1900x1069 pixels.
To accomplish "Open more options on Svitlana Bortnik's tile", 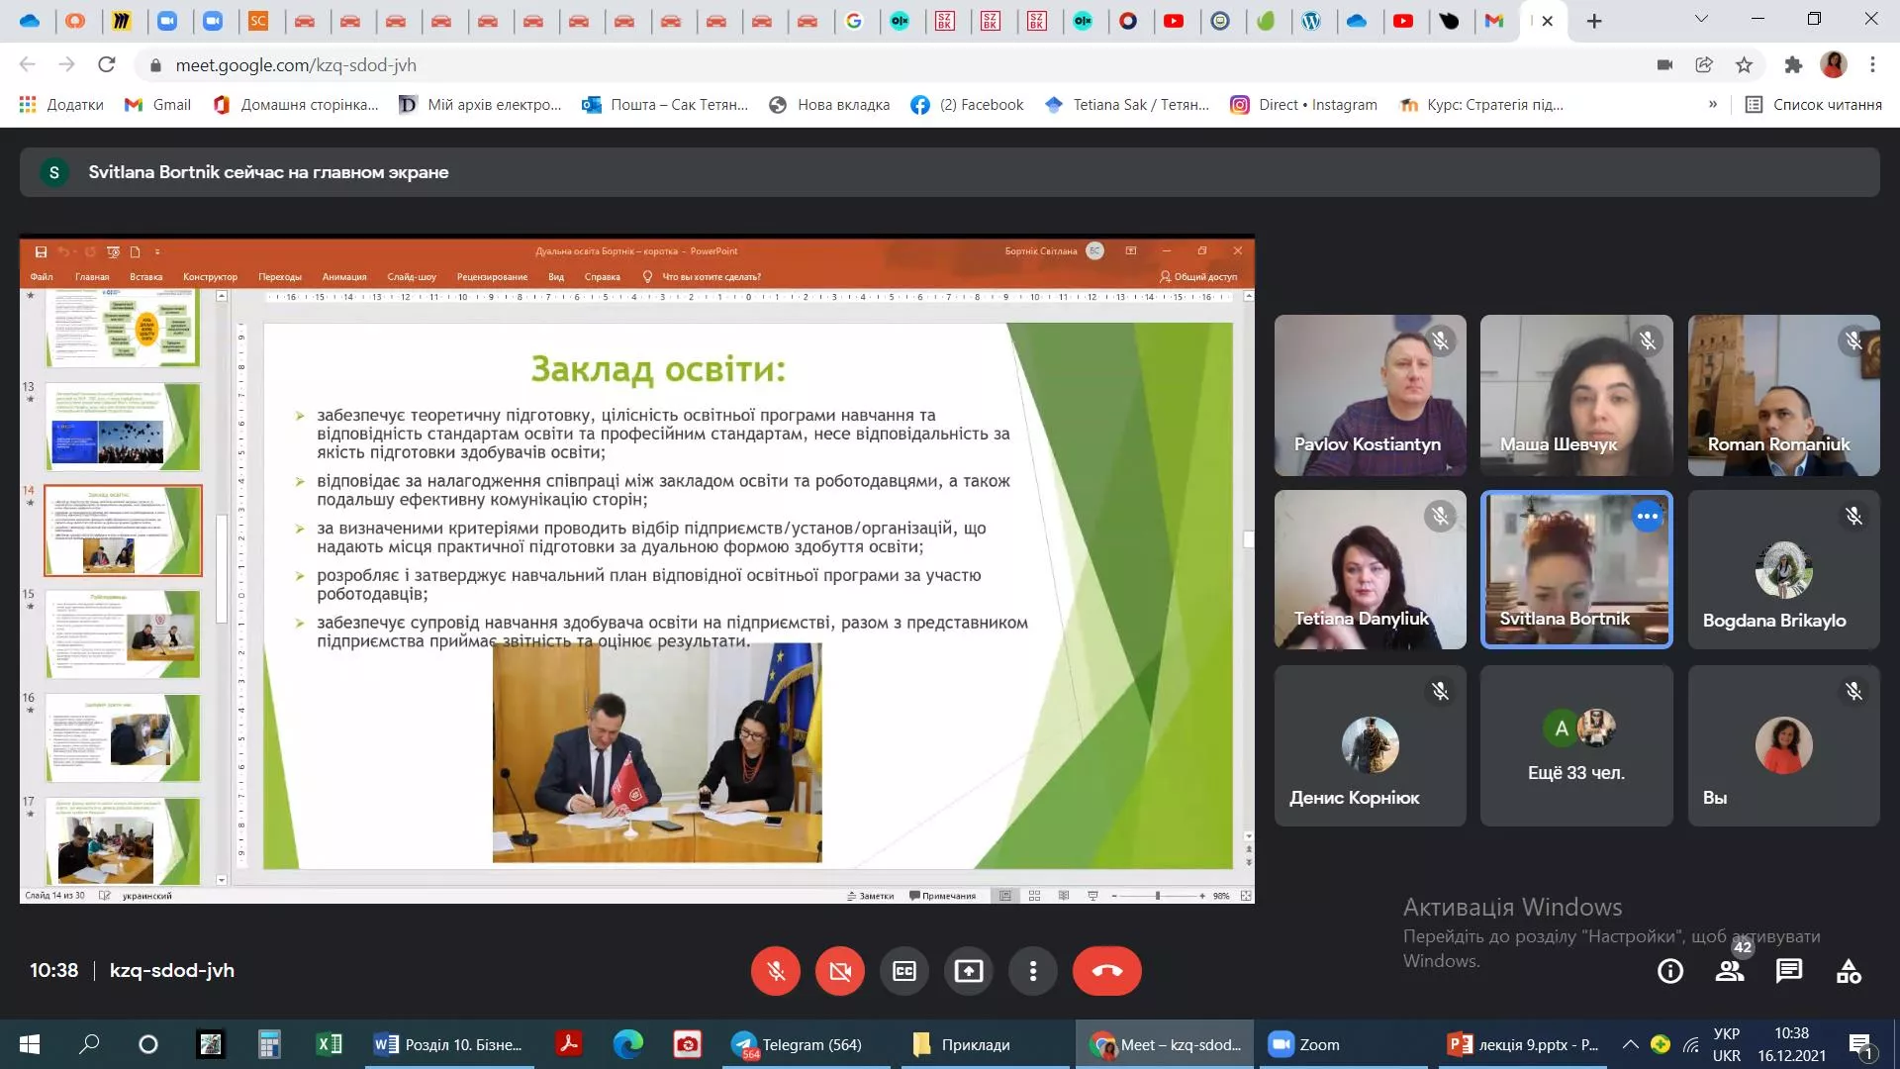I will 1648,516.
